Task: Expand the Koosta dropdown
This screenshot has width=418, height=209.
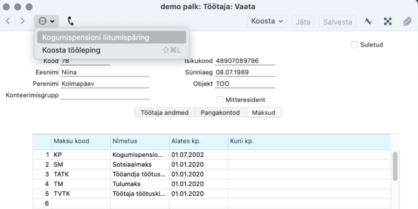Action: [267, 21]
